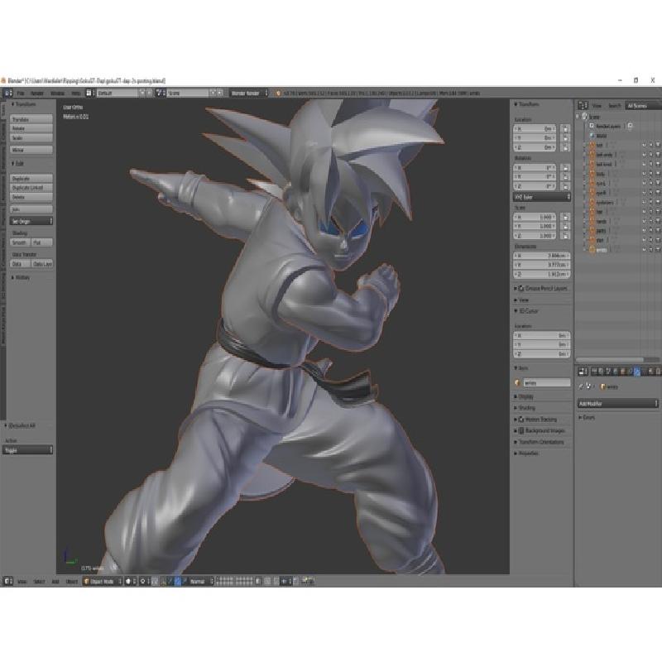
Task: Click the lock icon beside Location X
Action: 565,129
